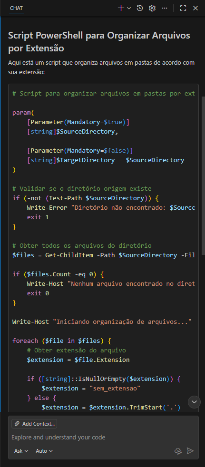Click '$extension = $file.Extension' code line
Image resolution: width=205 pixels, height=467 pixels.
[x=78, y=360]
